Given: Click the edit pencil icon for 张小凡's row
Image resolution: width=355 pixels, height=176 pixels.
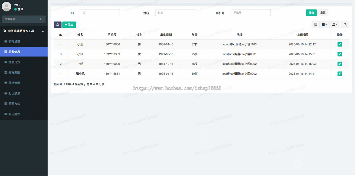Looking at the screenshot, I should click(340, 74).
